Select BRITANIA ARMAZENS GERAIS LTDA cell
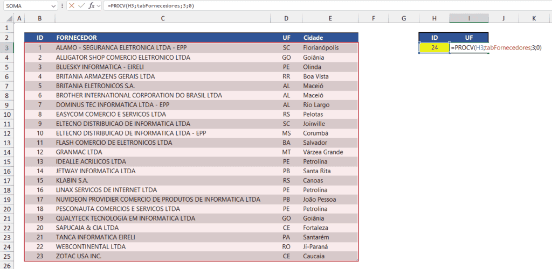 (163, 76)
